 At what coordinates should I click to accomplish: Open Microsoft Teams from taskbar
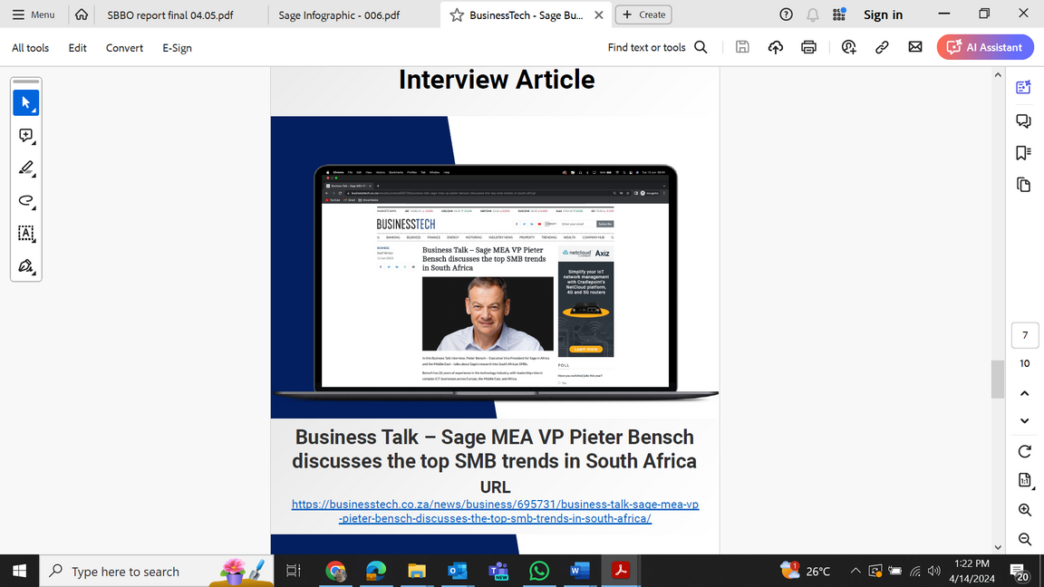click(x=498, y=571)
